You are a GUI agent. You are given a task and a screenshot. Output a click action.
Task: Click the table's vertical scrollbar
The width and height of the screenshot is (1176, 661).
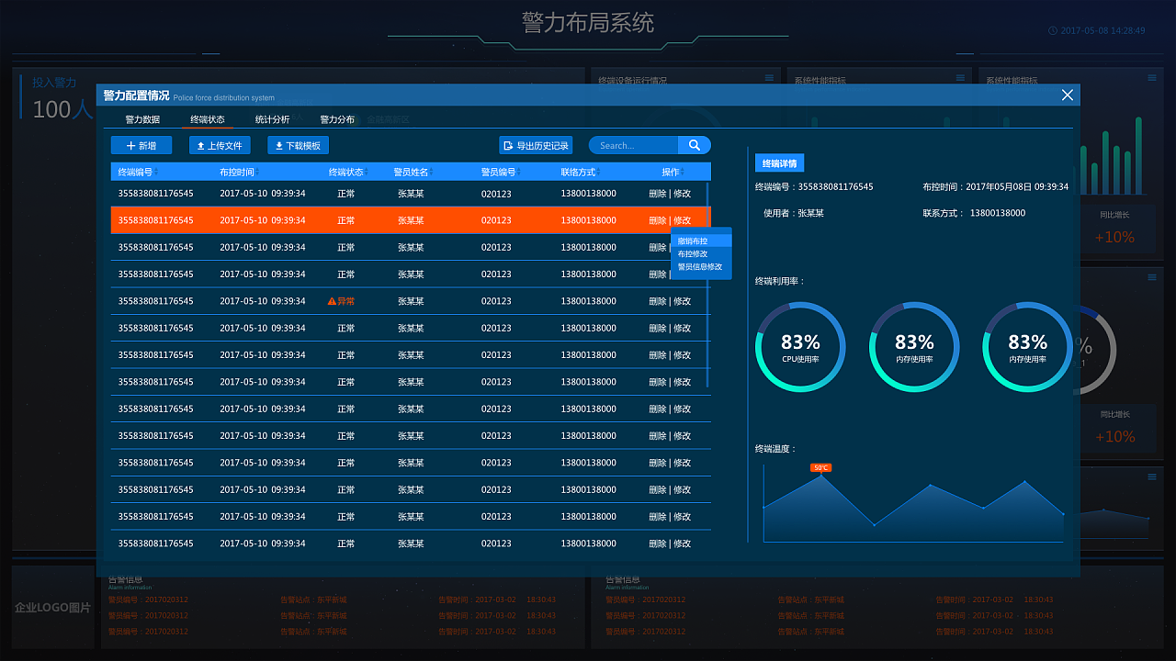708,285
